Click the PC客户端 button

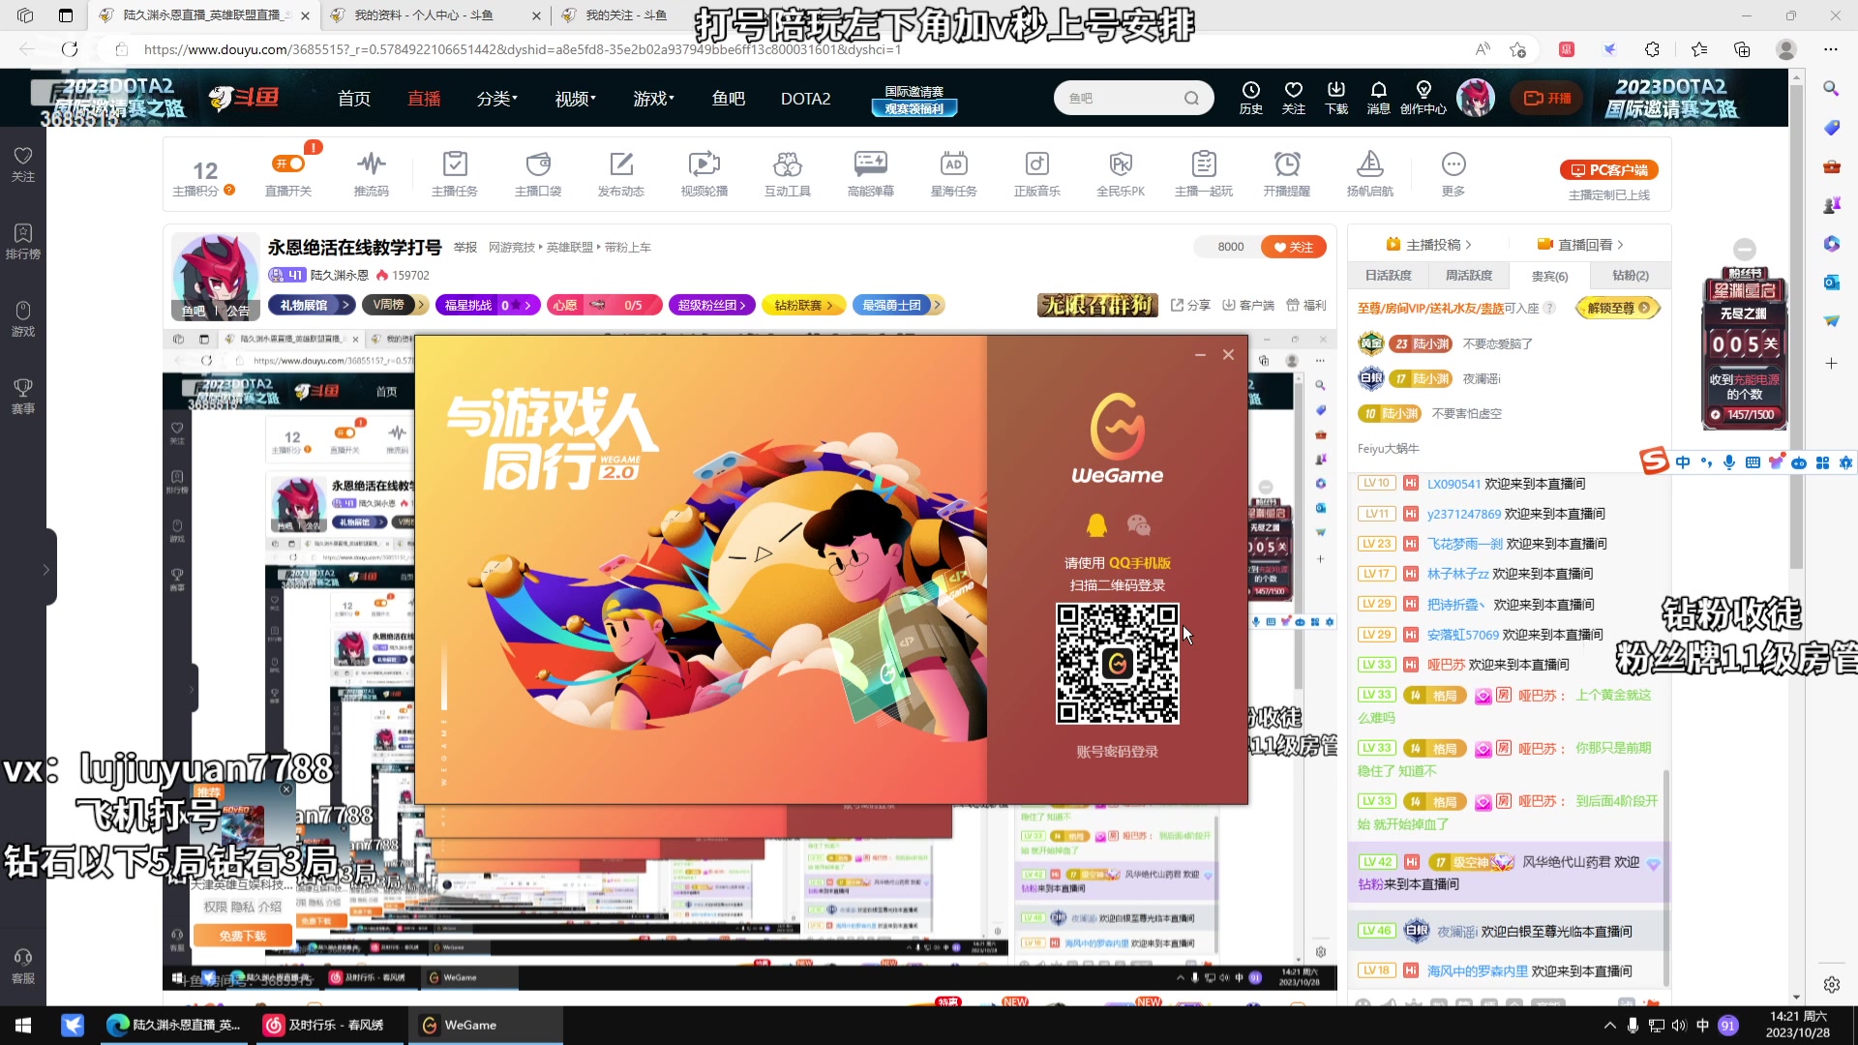[x=1609, y=169]
